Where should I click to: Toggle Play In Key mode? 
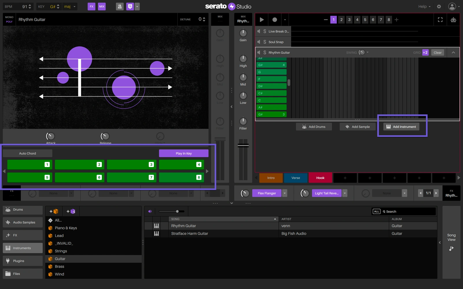[x=184, y=153]
